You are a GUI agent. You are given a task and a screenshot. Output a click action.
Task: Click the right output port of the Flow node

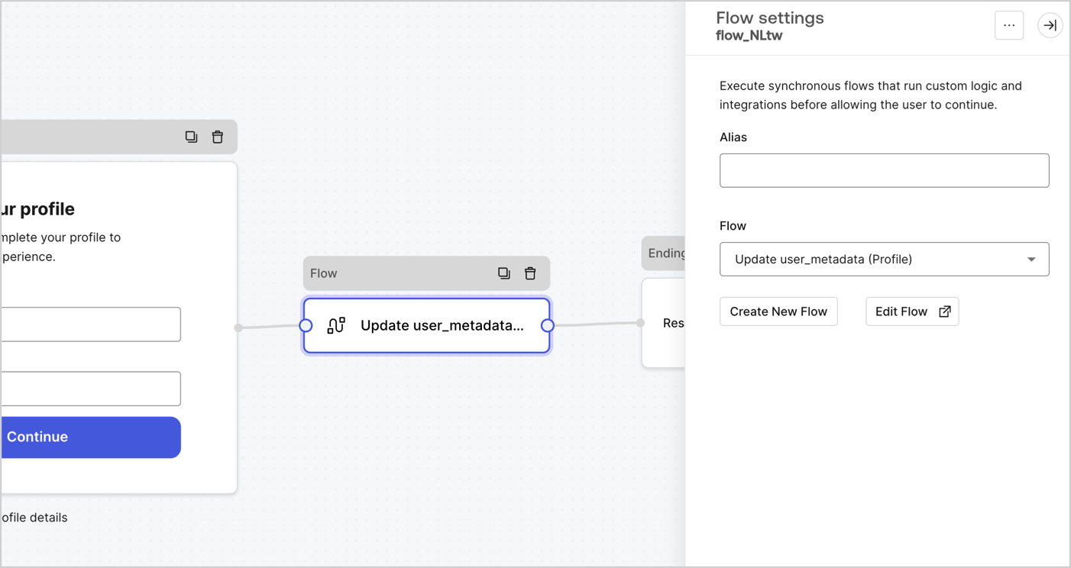(x=548, y=325)
